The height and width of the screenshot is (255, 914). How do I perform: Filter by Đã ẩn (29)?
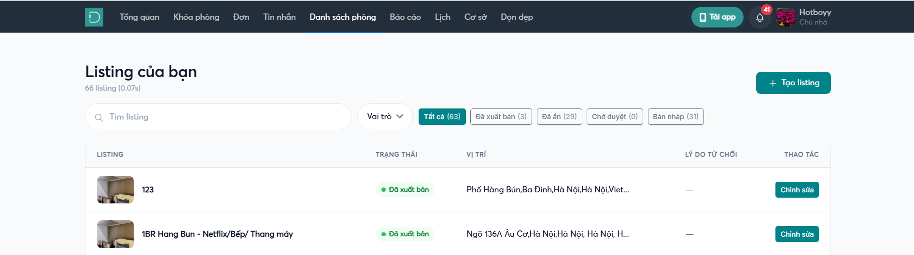tap(560, 117)
